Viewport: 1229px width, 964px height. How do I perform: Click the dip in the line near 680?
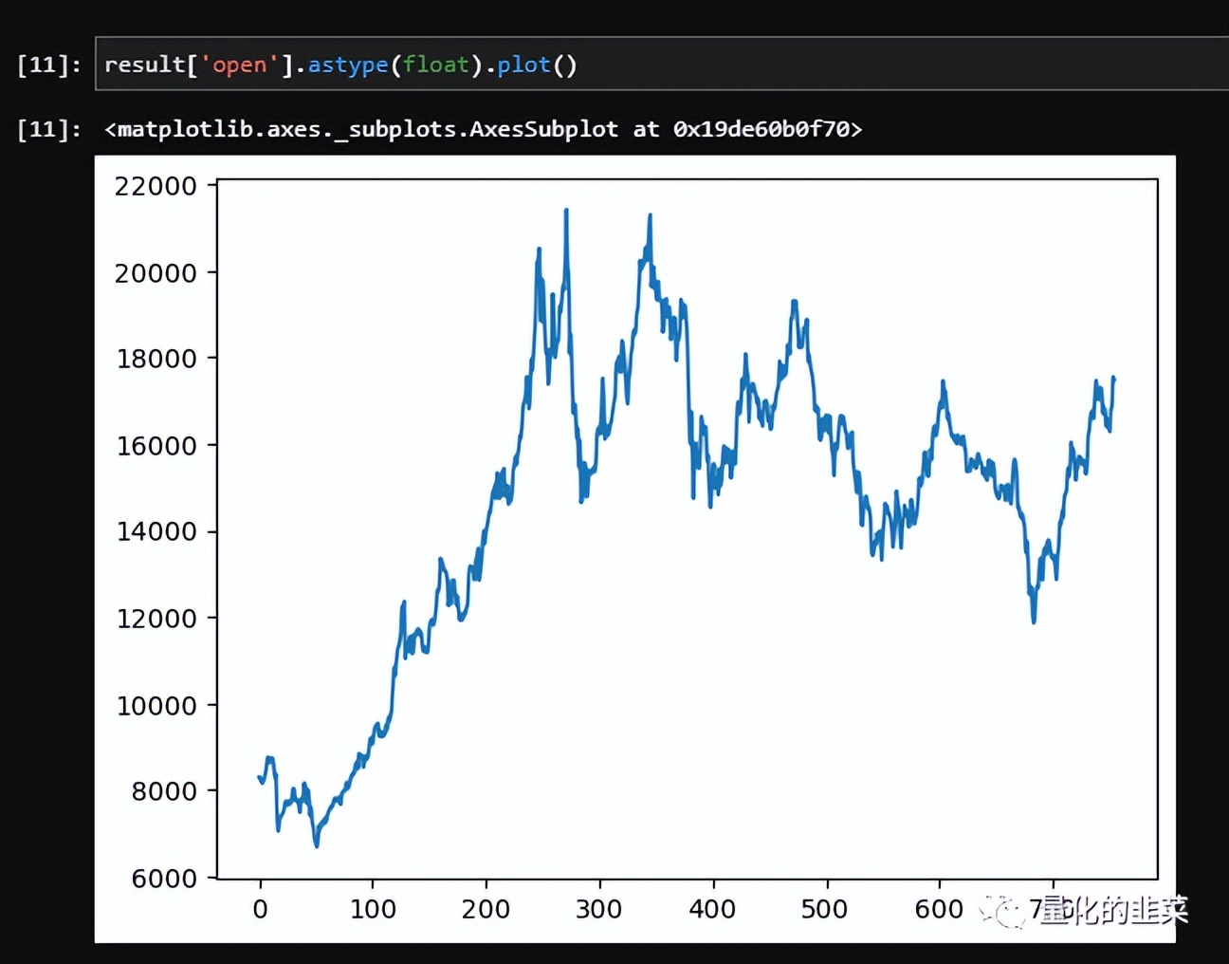1034,621
